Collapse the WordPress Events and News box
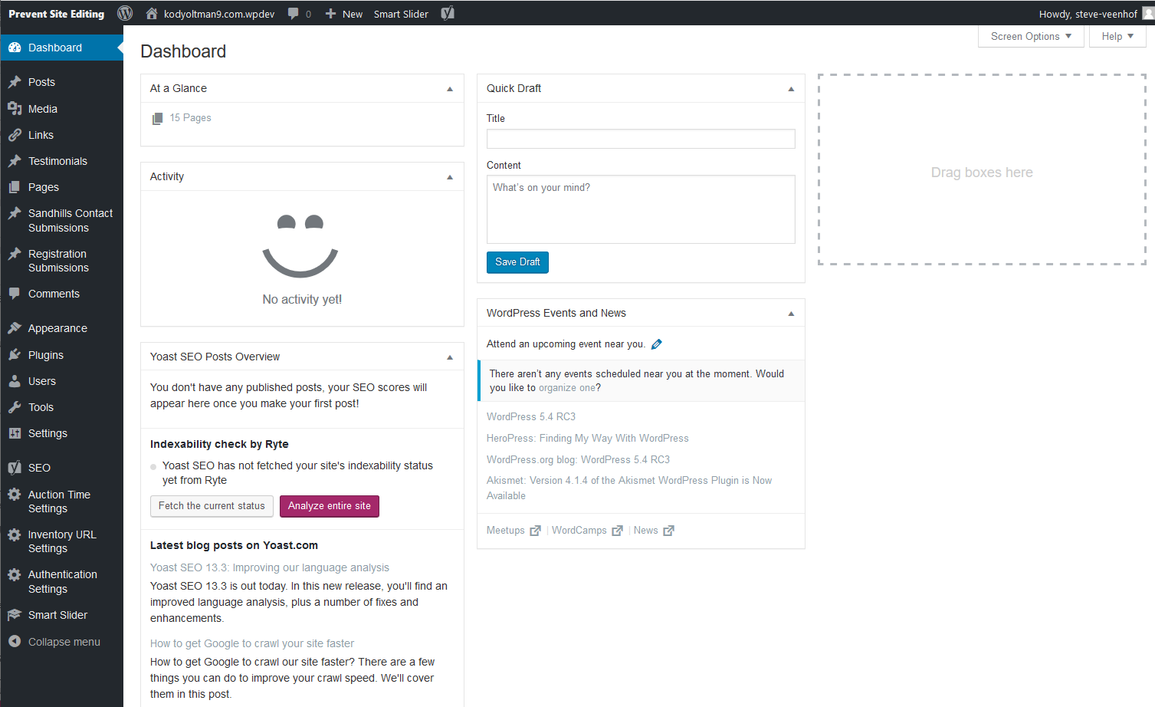 (791, 314)
